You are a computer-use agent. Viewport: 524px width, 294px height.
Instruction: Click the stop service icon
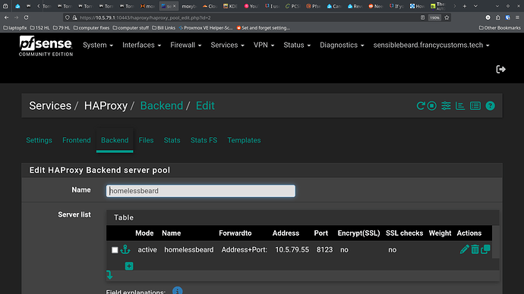(x=432, y=105)
